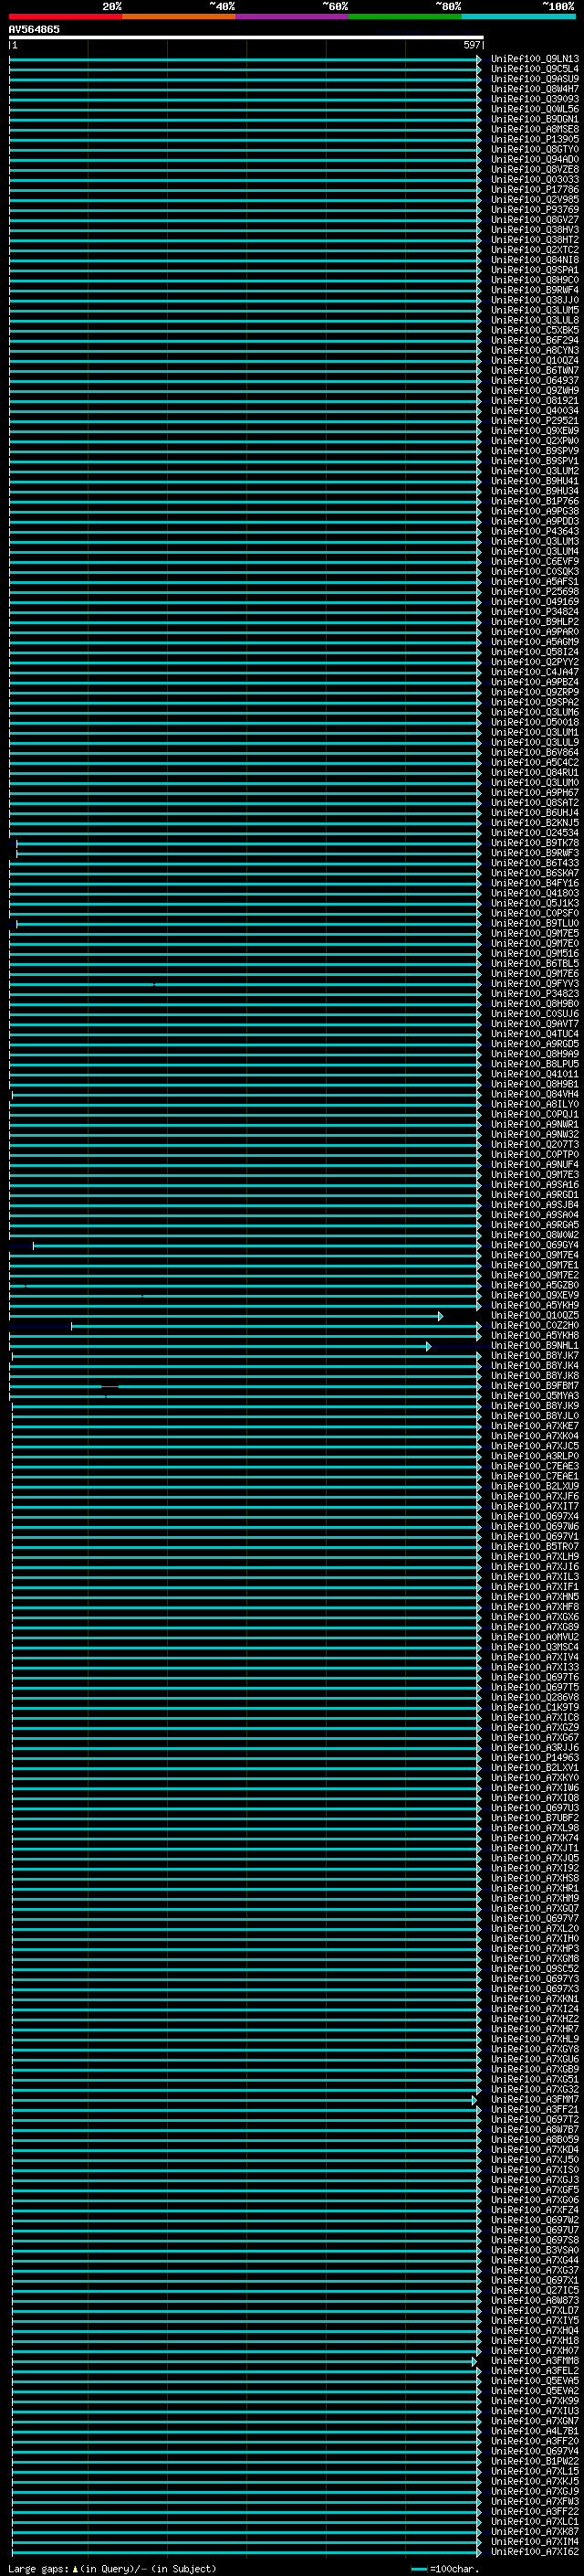Select the UniRef100_C4JA47 label

click(x=534, y=672)
